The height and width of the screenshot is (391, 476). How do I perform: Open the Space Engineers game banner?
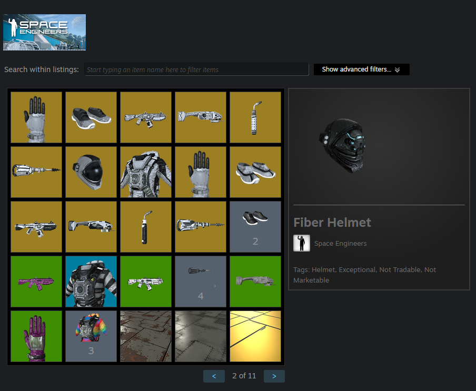click(44, 32)
